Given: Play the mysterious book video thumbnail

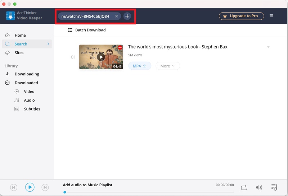Looking at the screenshot, I should pos(101,57).
